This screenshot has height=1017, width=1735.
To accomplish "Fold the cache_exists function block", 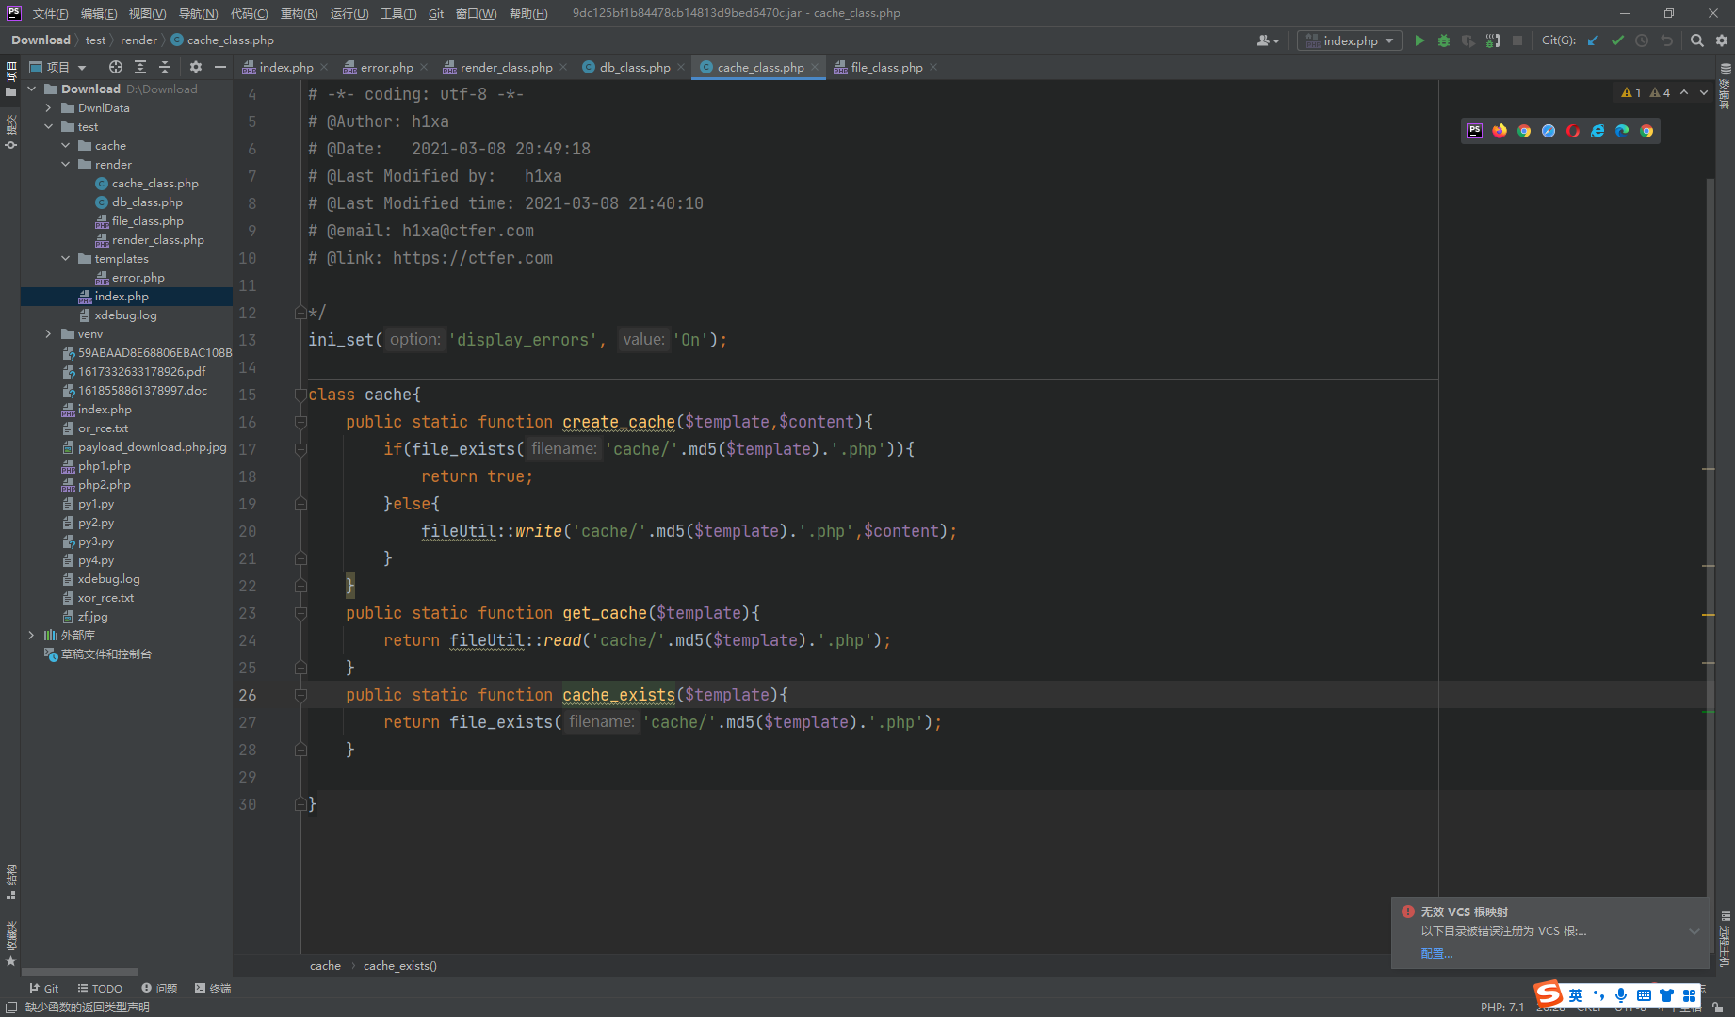I will point(300,695).
